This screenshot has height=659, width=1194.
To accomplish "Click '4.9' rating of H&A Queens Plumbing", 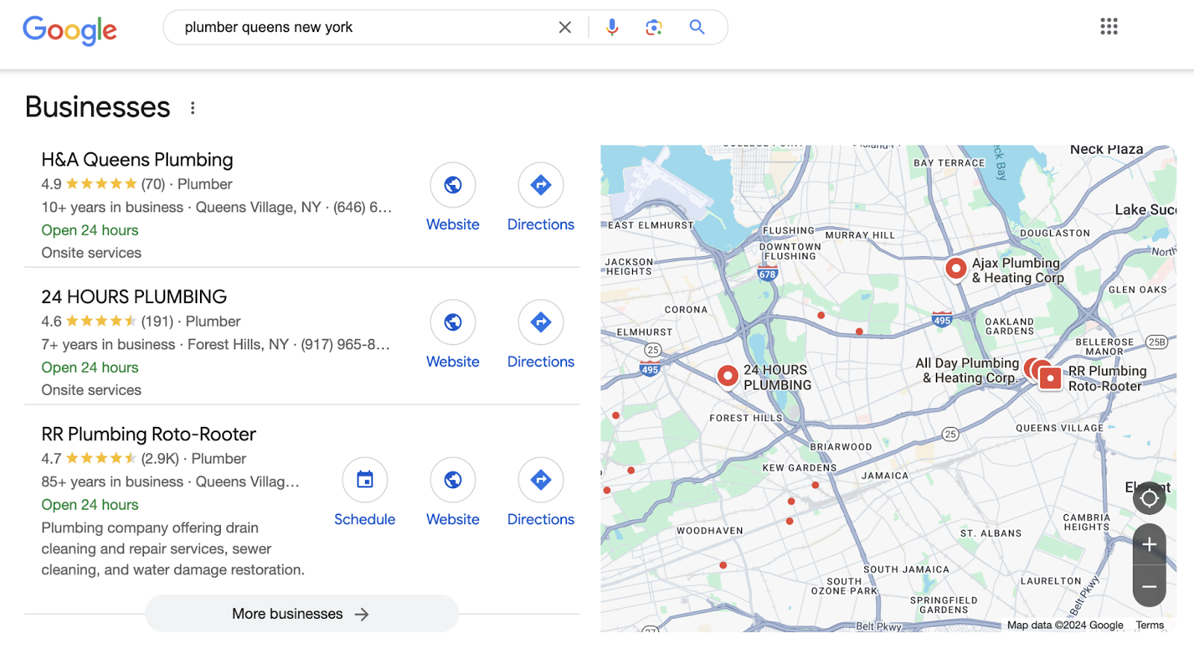I will pos(51,184).
